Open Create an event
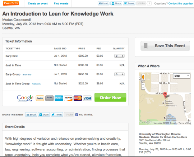The width and height of the screenshot is (194, 157). coord(38,4)
